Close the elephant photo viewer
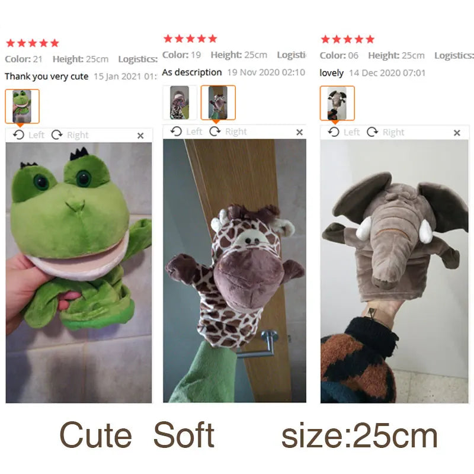 coord(457,133)
